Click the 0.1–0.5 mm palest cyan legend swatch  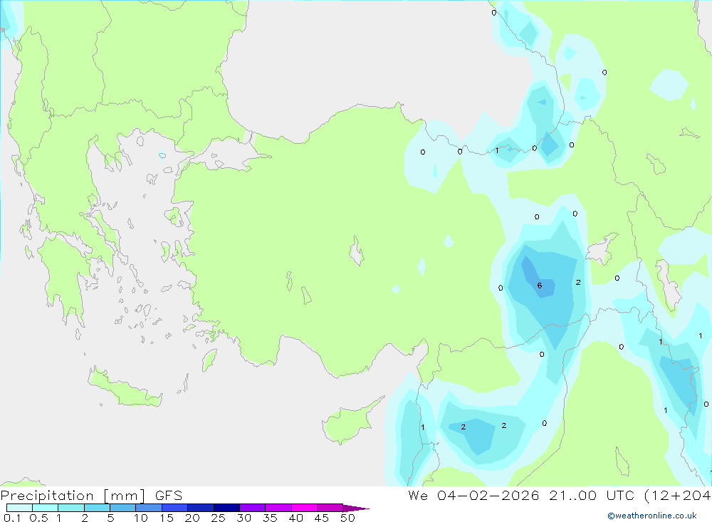pyautogui.click(x=19, y=508)
